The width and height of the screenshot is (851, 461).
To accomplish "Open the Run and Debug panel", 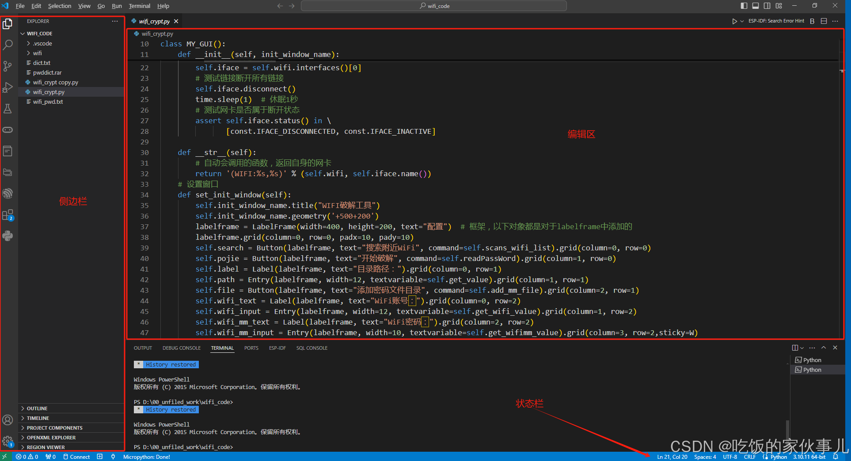I will point(8,87).
